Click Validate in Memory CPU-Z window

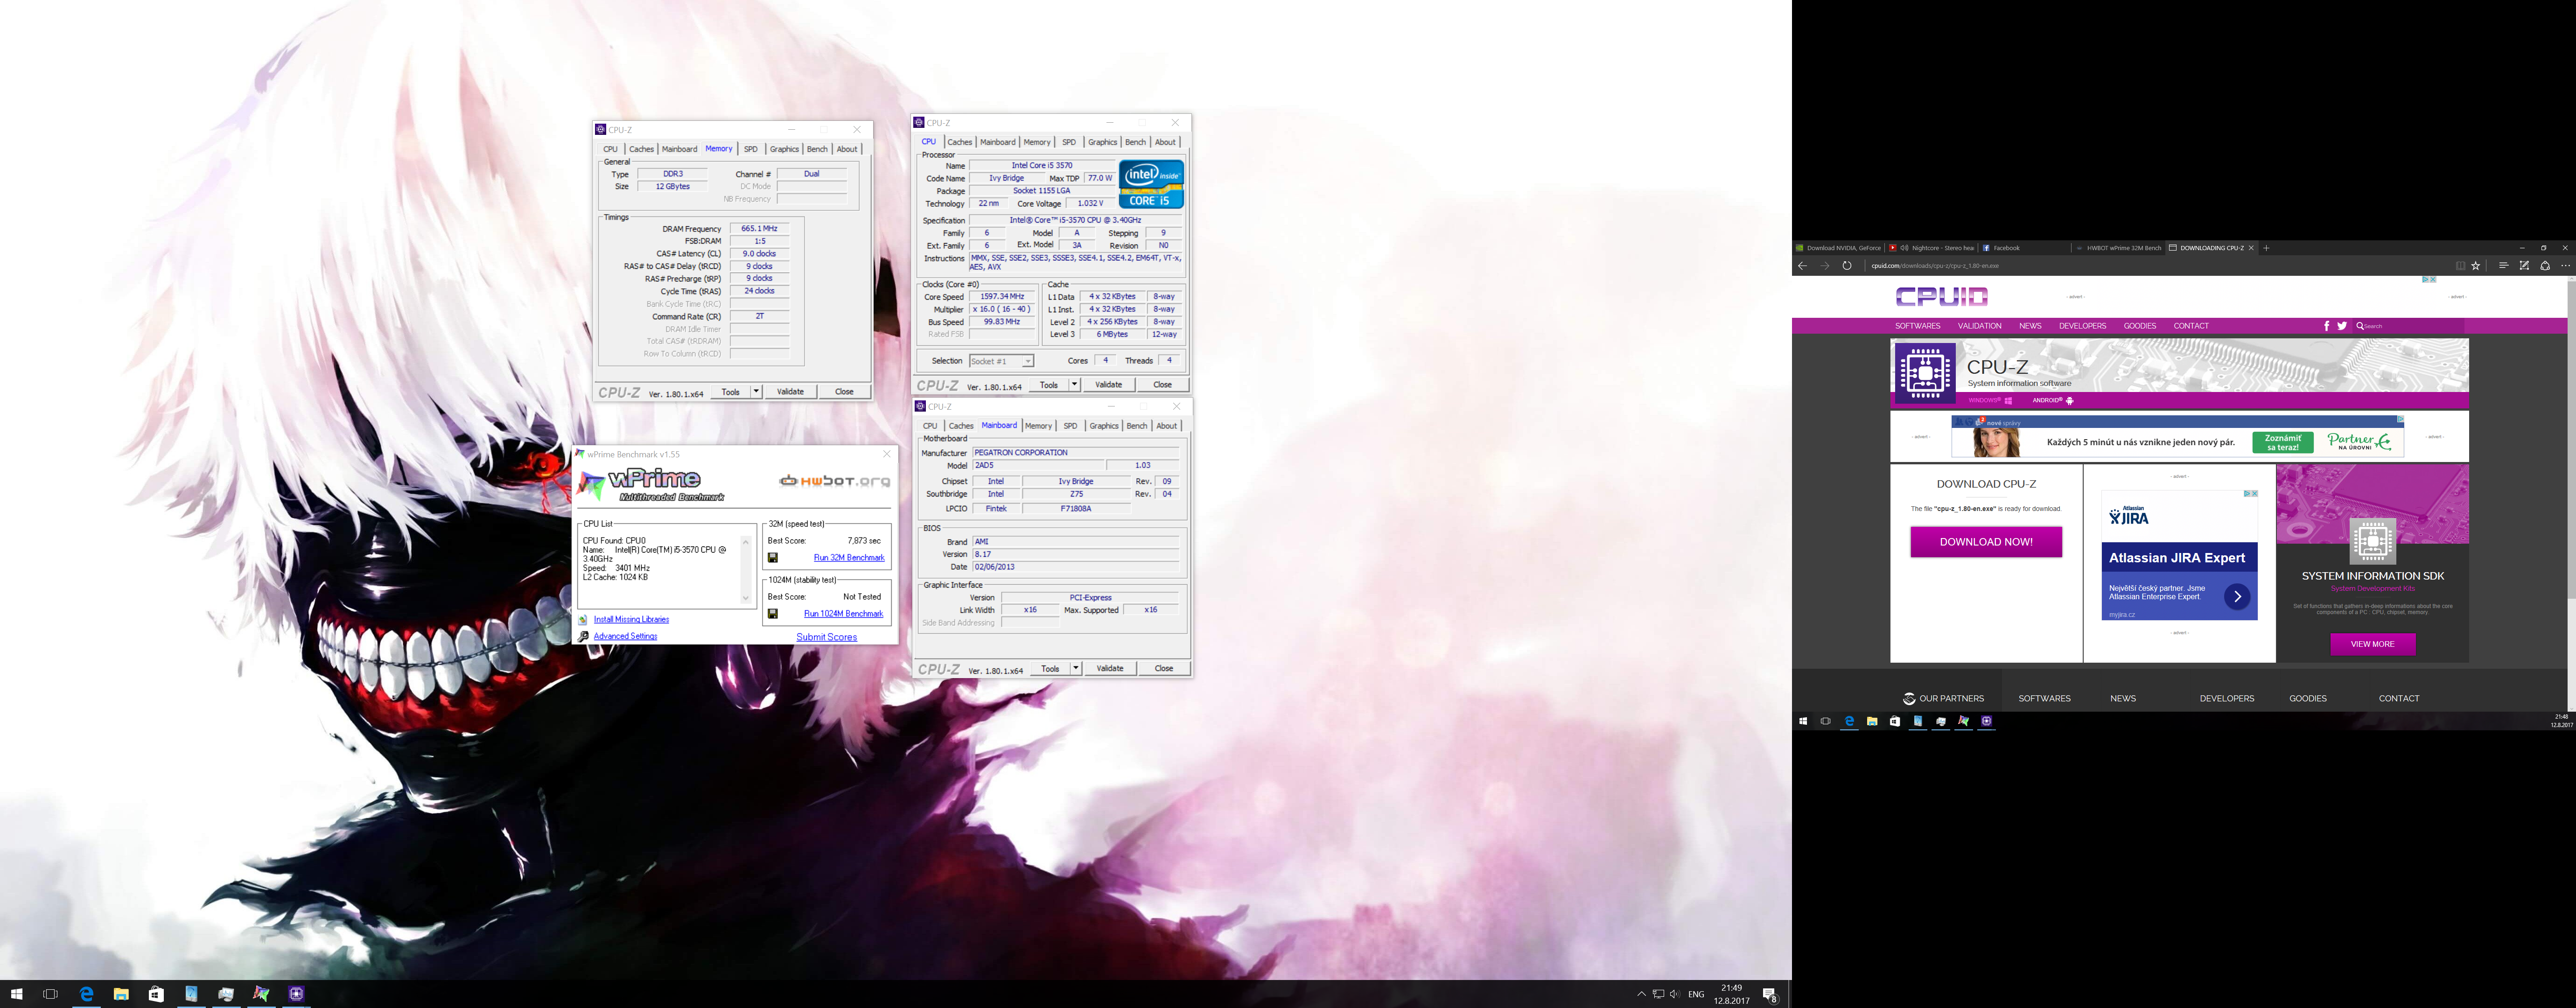click(790, 392)
